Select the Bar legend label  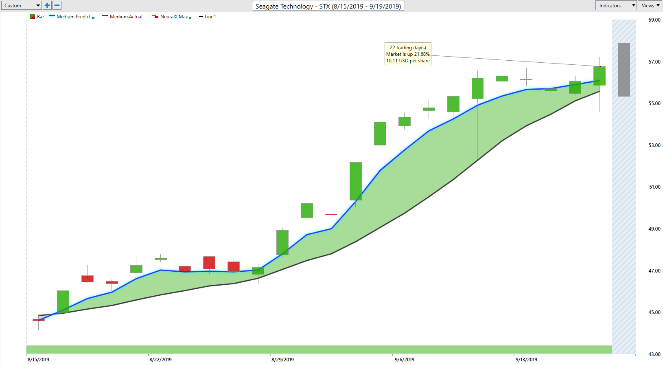tap(41, 17)
